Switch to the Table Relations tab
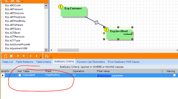The width and height of the screenshot is (178, 99). pyautogui.click(x=25, y=62)
